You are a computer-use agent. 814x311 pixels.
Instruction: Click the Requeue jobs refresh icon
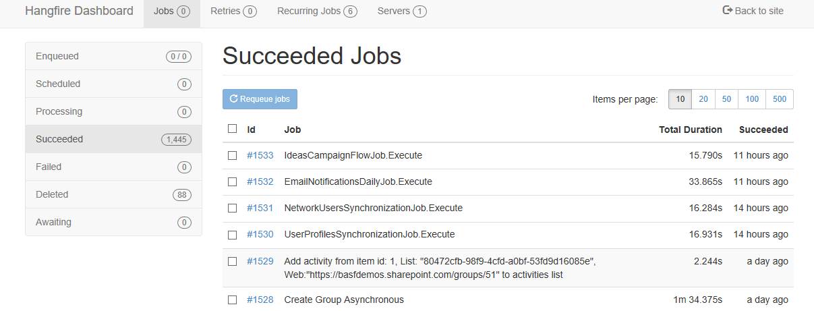tap(234, 99)
